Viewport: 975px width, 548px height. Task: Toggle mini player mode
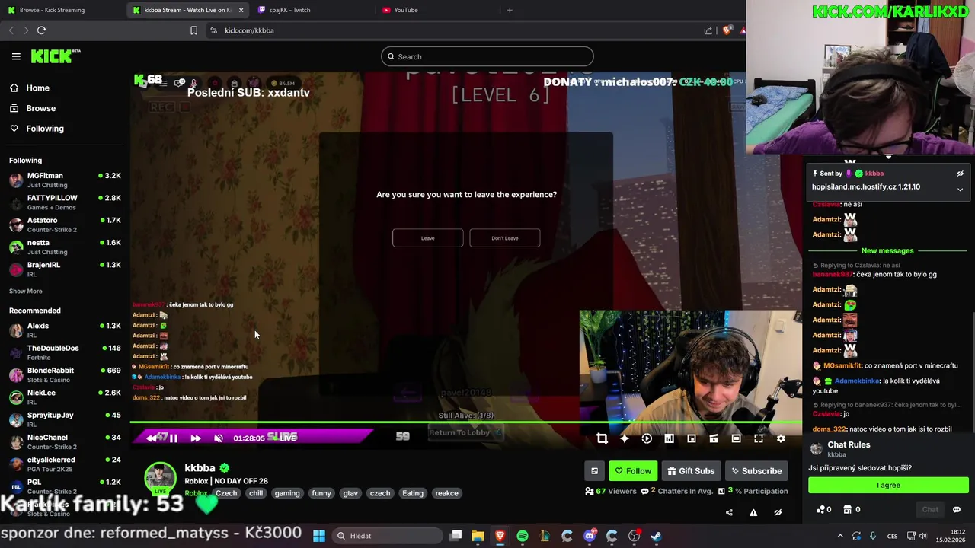tap(692, 438)
